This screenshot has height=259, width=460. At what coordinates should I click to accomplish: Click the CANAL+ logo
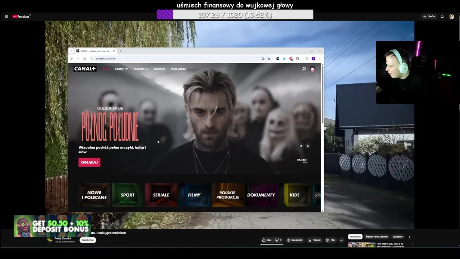coord(85,69)
